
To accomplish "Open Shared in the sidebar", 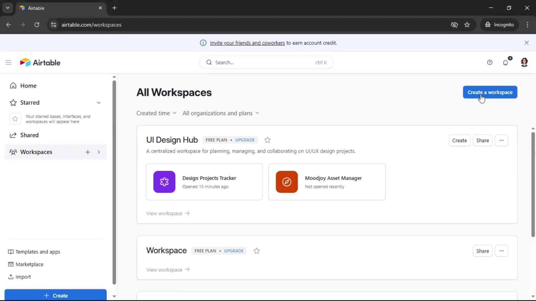I will pyautogui.click(x=29, y=135).
